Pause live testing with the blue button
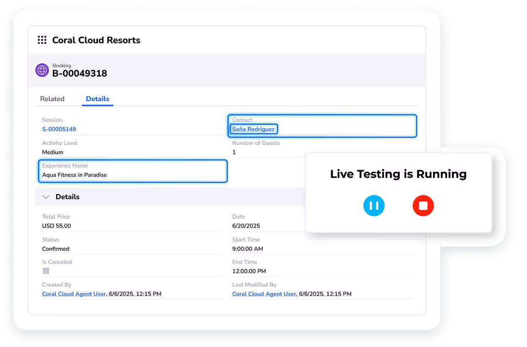Viewport: 527px width, 347px height. [374, 206]
